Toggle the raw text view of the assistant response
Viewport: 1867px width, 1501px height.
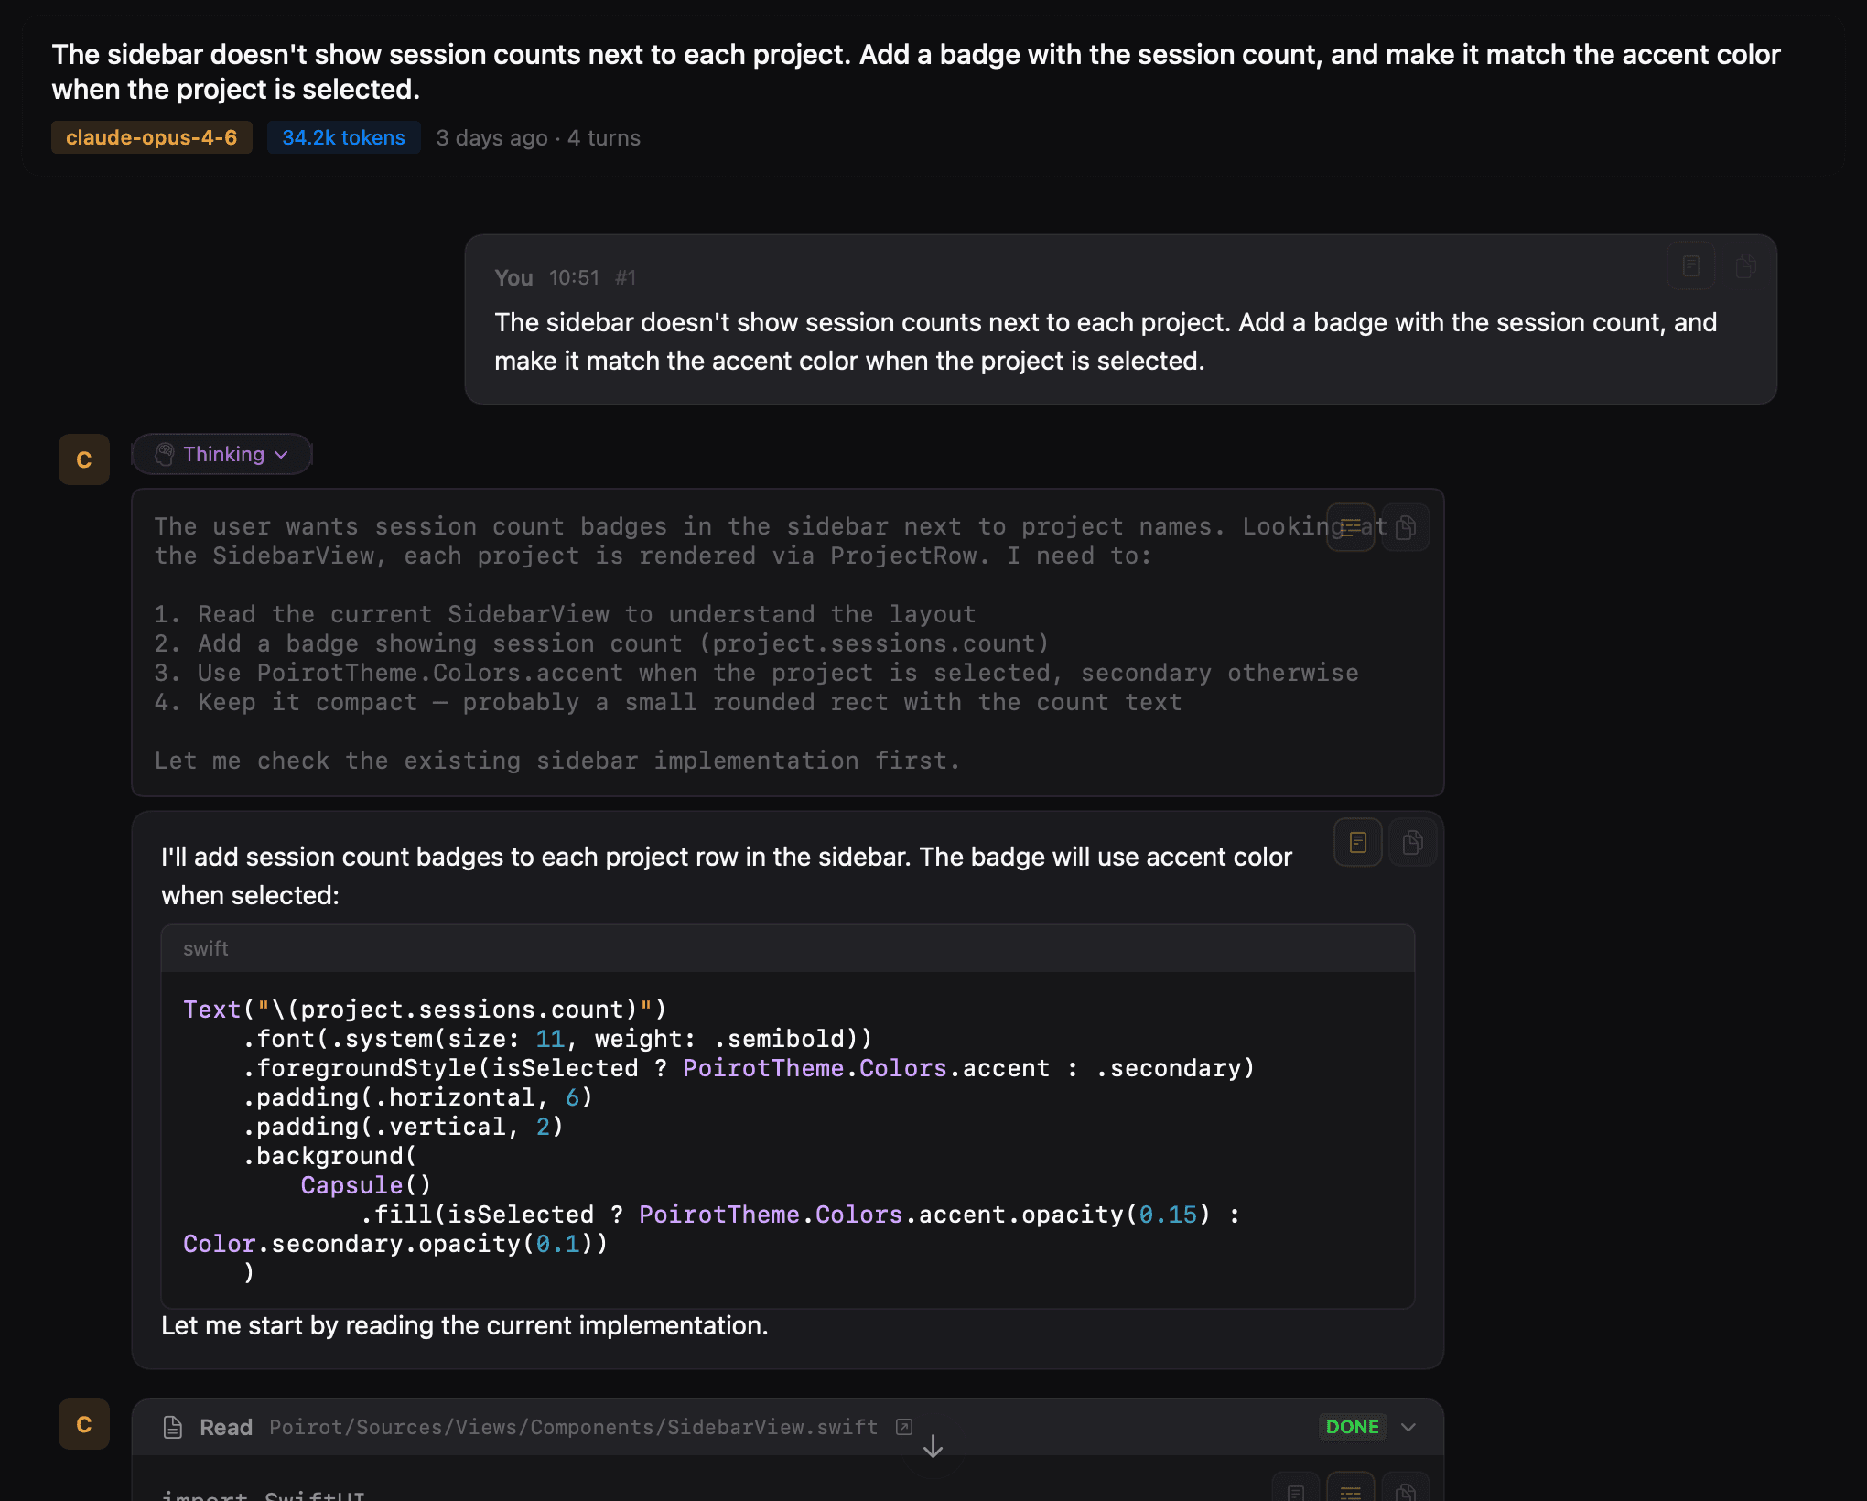pos(1357,842)
